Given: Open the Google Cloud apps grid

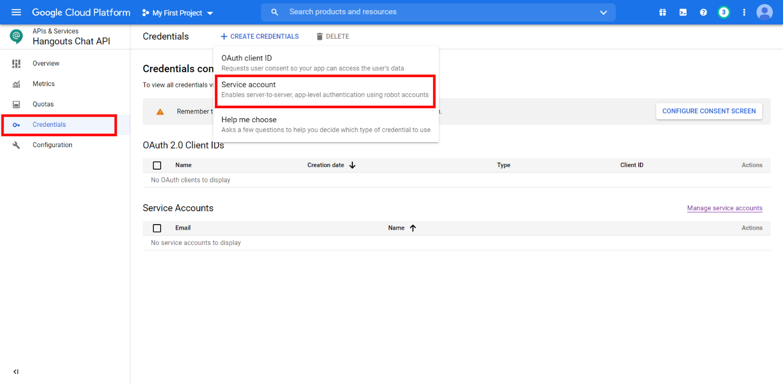Looking at the screenshot, I should [662, 12].
